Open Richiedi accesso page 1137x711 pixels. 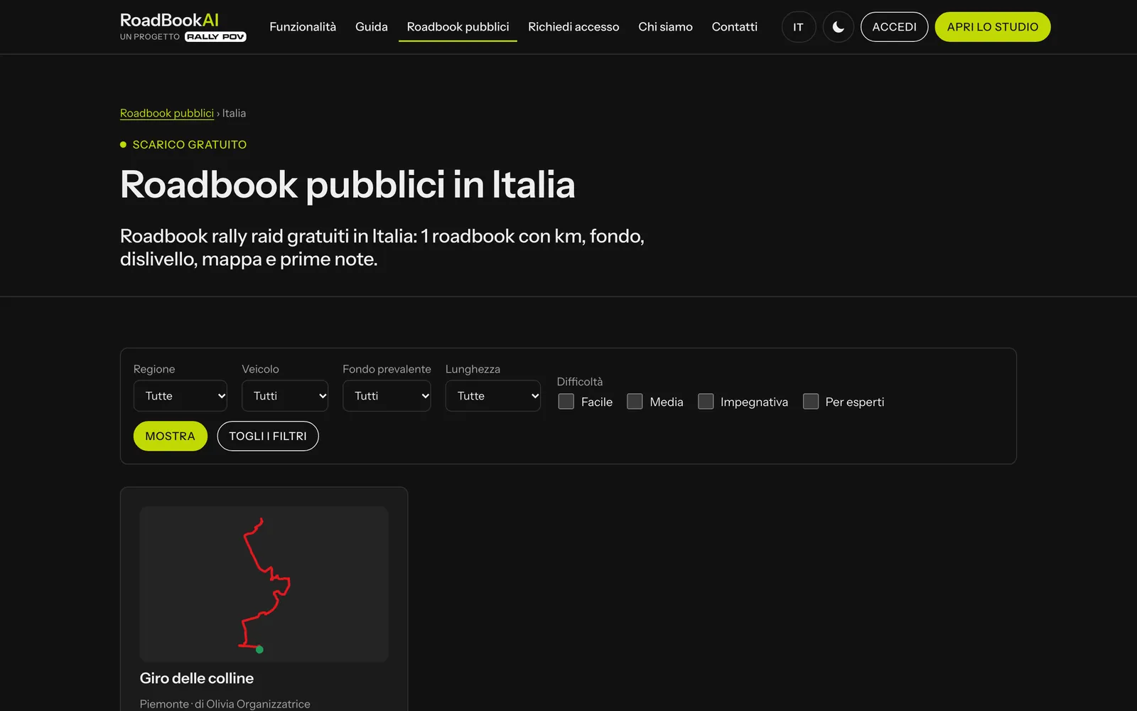(573, 27)
